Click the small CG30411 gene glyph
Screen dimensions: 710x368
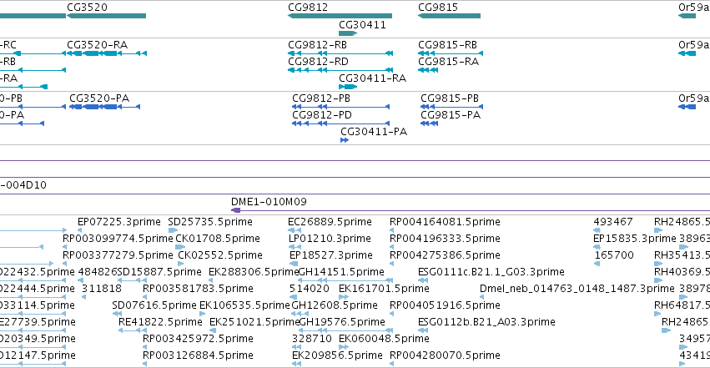pyautogui.click(x=348, y=33)
